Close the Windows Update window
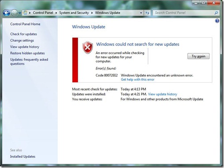The image size is (224, 168). point(213,3)
